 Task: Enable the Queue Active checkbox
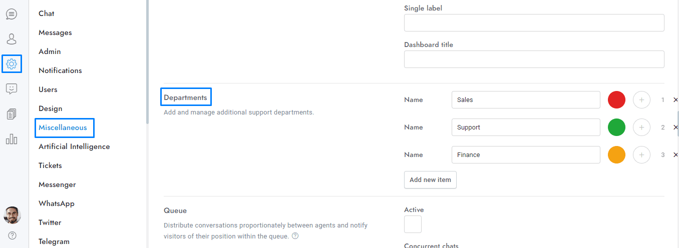point(413,224)
